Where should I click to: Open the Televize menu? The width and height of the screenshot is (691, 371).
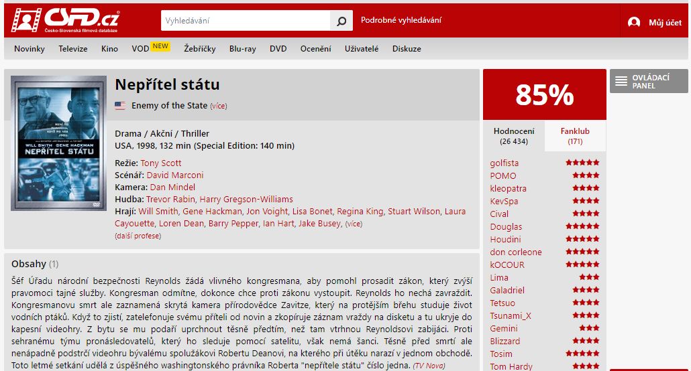click(x=73, y=49)
